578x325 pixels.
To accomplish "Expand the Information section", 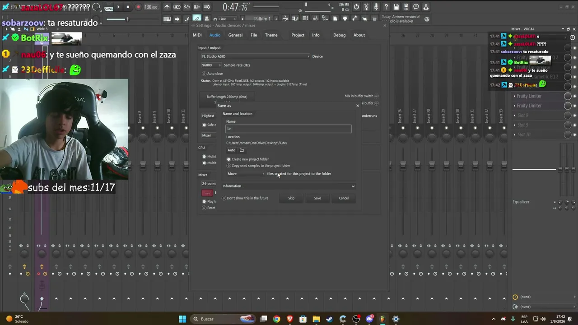I will point(289,186).
